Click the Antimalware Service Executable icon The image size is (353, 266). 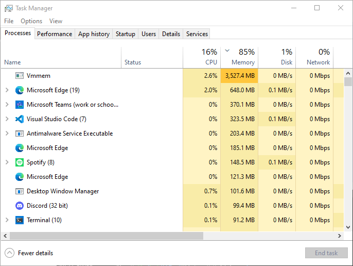coord(20,134)
